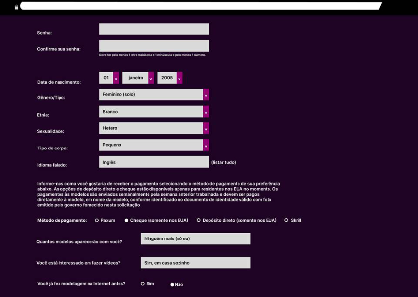Open the Sexualidade dropdown
The height and width of the screenshot is (297, 418).
pos(153,128)
